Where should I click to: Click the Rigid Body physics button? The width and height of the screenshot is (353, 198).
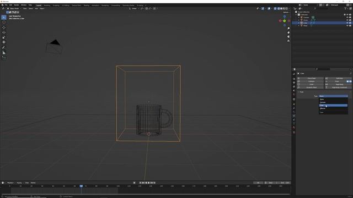coord(338,84)
